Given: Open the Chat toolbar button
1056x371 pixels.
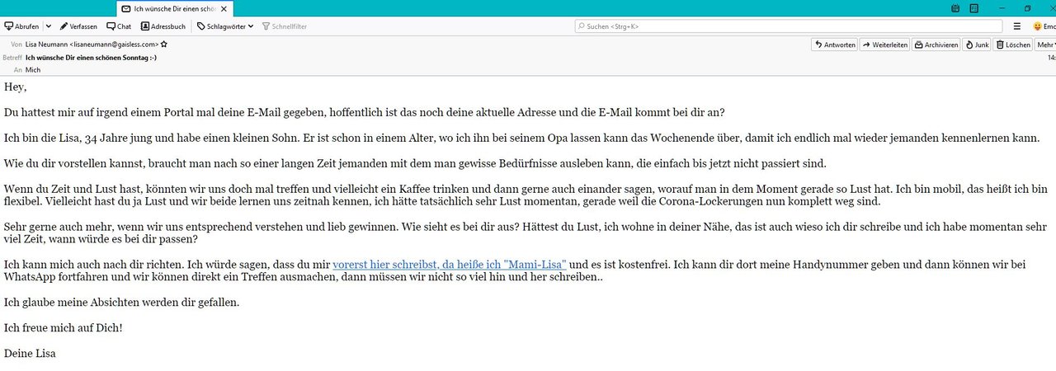Looking at the screenshot, I should pos(118,26).
